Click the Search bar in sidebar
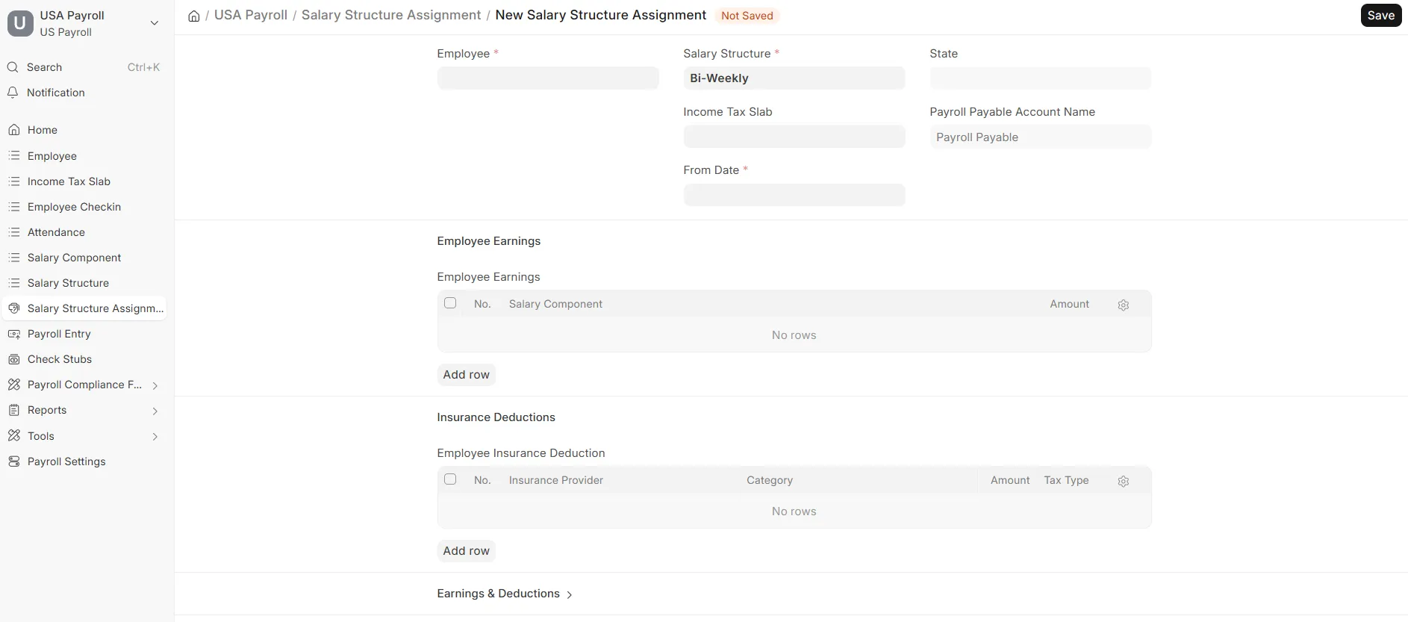Screen dimensions: 1408x622 pos(84,67)
